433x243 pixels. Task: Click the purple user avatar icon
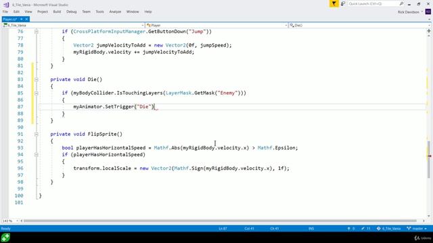coord(428,11)
